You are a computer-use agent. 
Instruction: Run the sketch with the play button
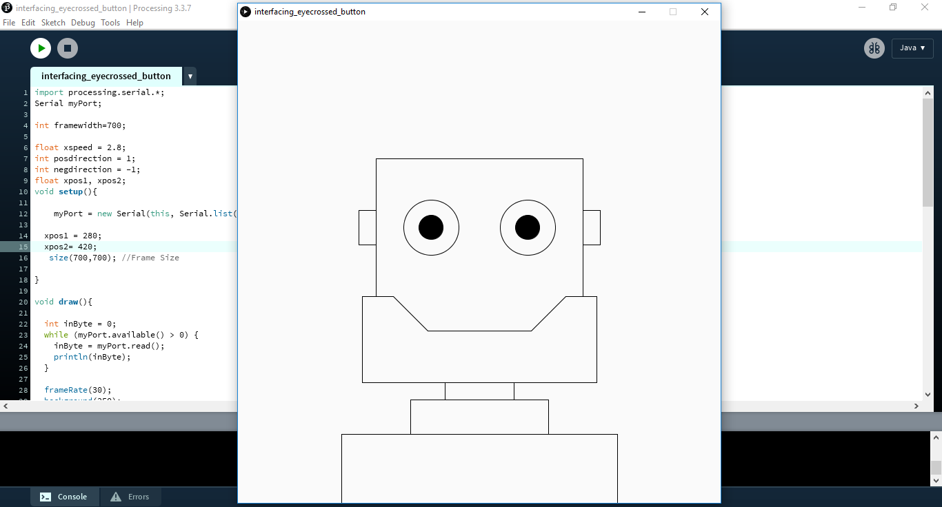[x=41, y=48]
